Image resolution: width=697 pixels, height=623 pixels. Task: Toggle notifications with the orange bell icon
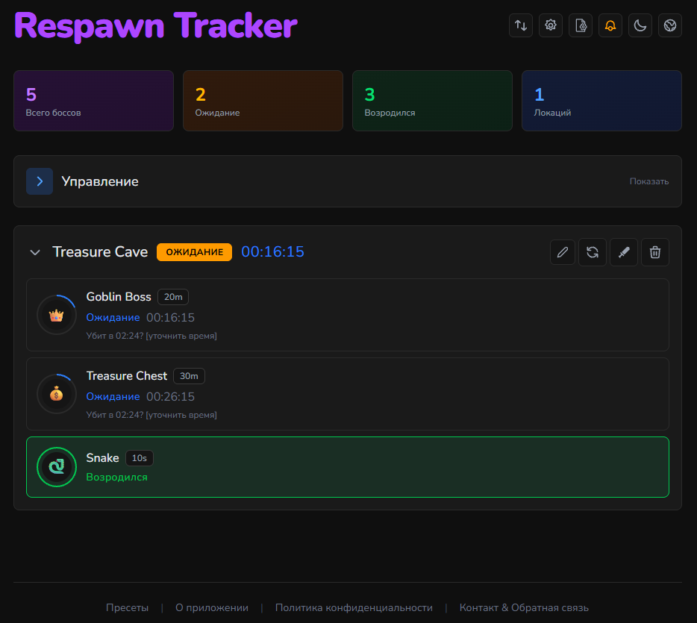pyautogui.click(x=610, y=25)
